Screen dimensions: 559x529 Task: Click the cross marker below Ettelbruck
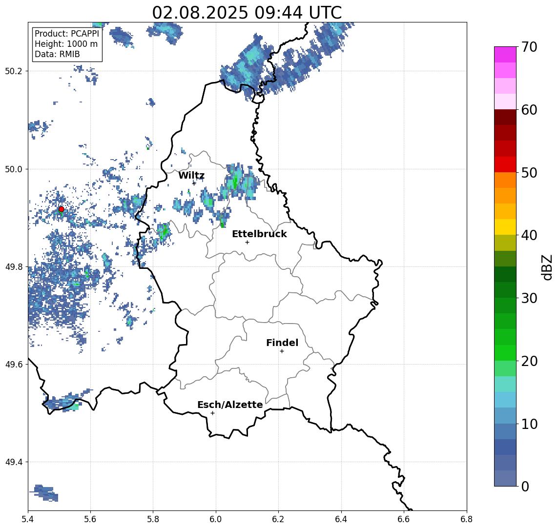pyautogui.click(x=247, y=243)
